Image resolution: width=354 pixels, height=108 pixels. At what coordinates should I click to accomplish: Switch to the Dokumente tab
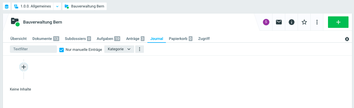click(x=46, y=38)
